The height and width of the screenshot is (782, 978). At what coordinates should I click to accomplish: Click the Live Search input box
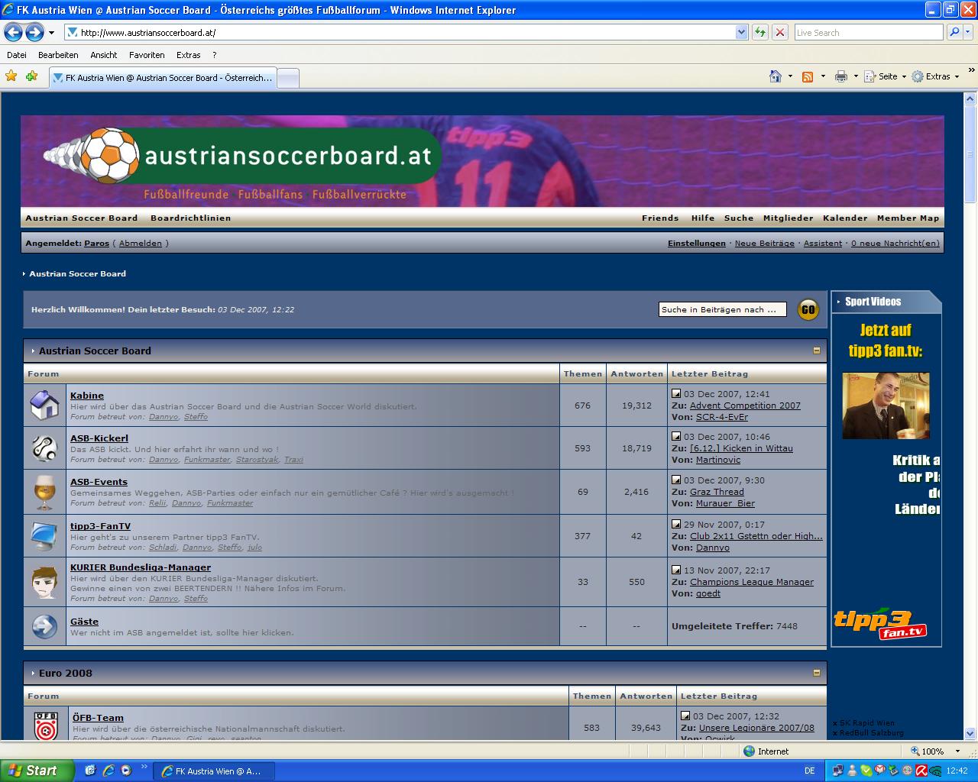[x=868, y=32]
